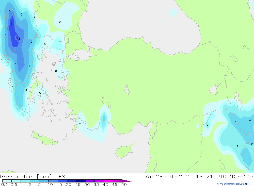Click the legend label '45'
The width and height of the screenshot is (254, 186).
pyautogui.click(x=115, y=184)
